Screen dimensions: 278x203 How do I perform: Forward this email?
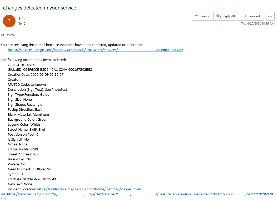pos(251,16)
